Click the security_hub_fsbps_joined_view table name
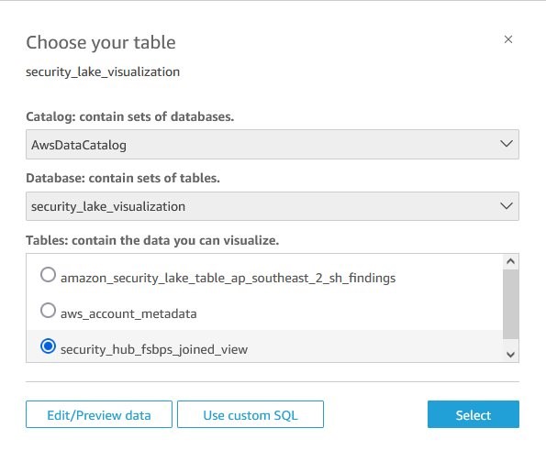Screen dimensions: 546x450 (154, 349)
